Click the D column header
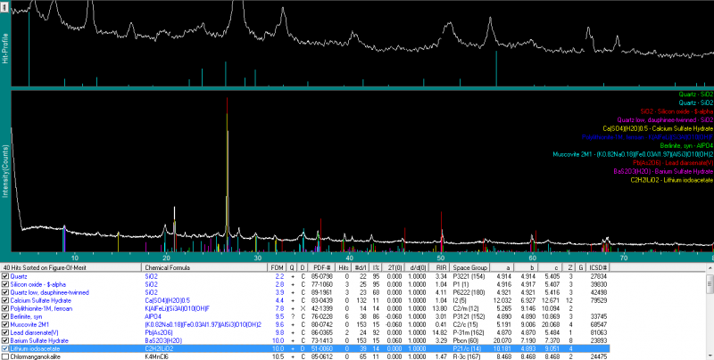 [x=303, y=267]
